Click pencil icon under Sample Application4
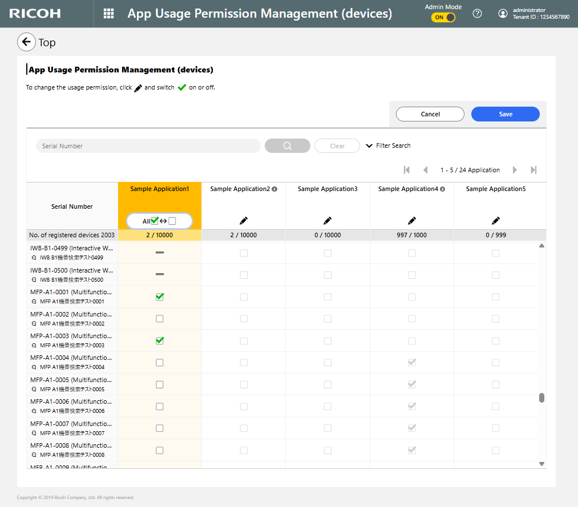The height and width of the screenshot is (507, 578). (412, 220)
